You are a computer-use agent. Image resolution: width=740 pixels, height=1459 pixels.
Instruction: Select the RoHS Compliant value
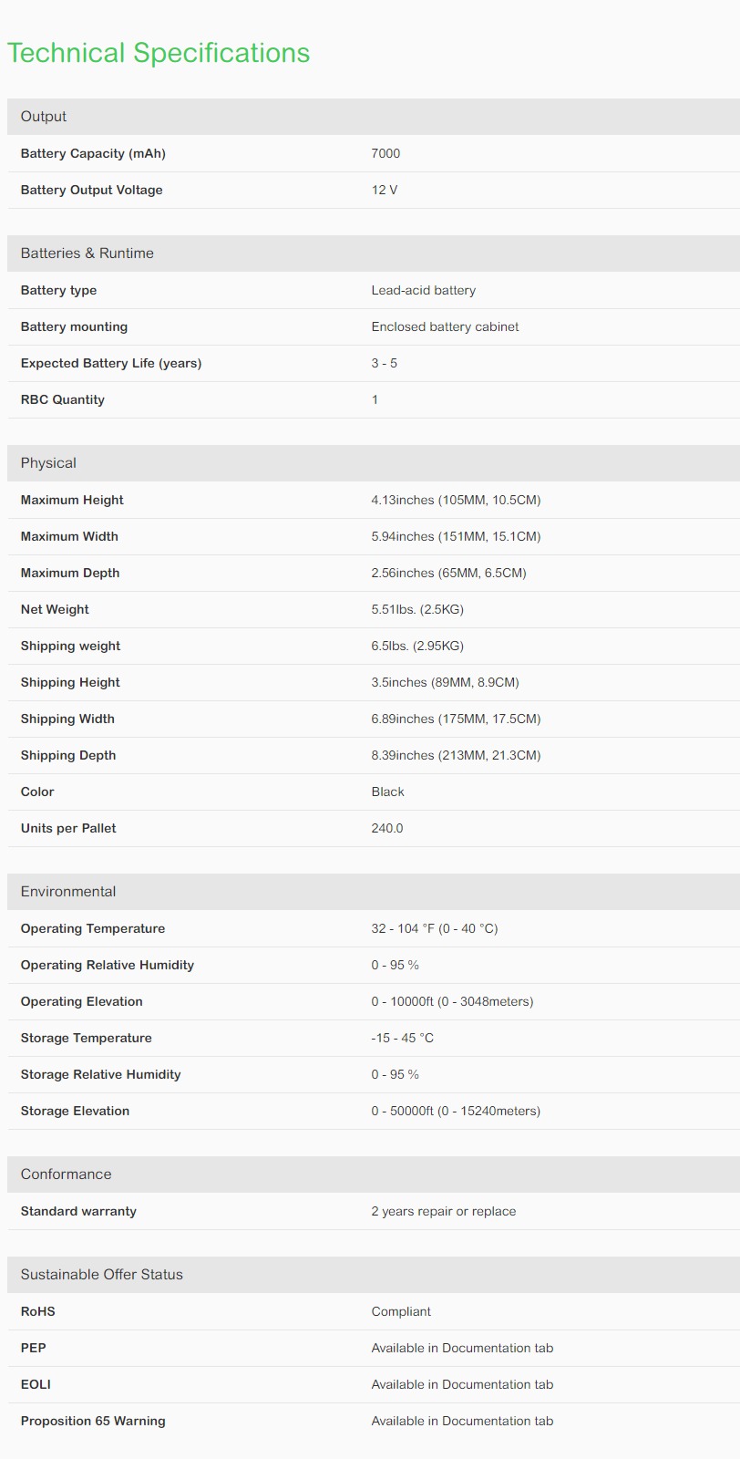click(401, 1311)
